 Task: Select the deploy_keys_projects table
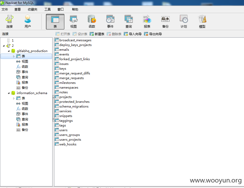click(73, 45)
